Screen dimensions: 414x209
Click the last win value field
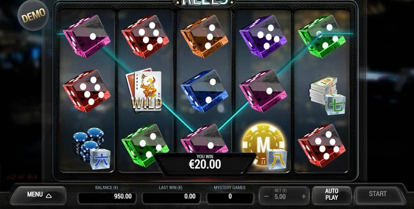[x=171, y=197]
